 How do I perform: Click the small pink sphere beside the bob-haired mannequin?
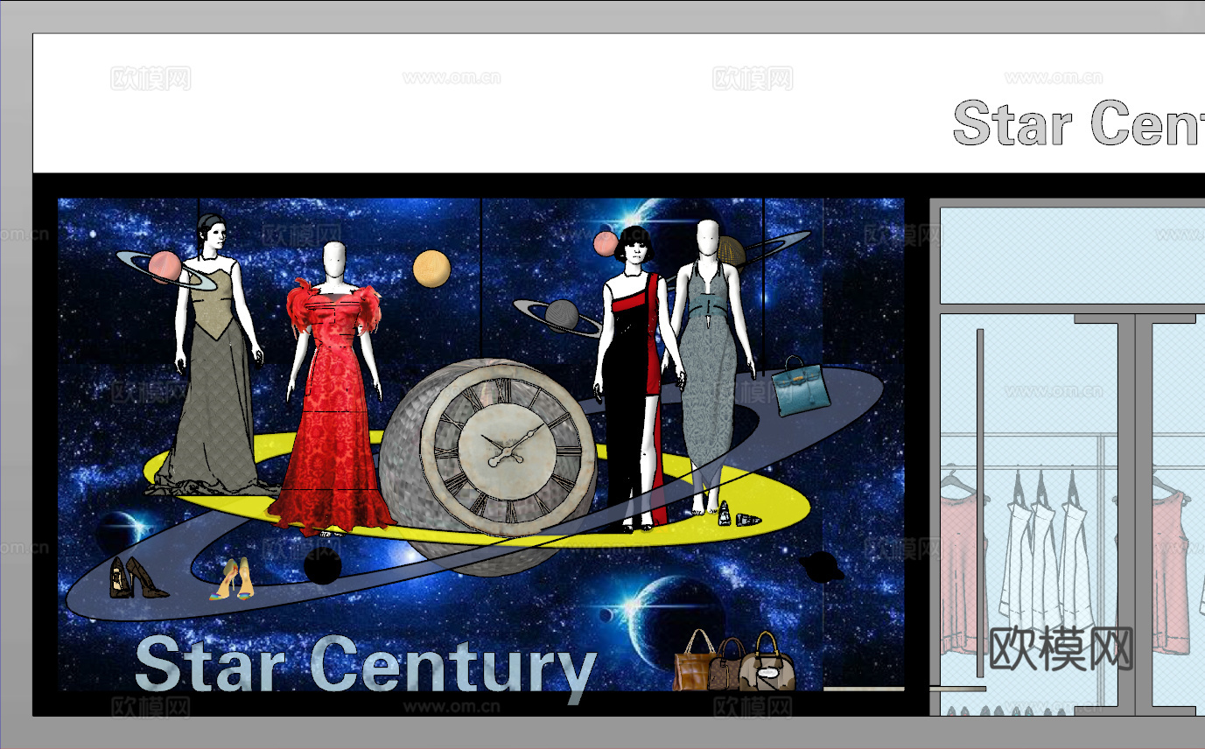(x=606, y=243)
